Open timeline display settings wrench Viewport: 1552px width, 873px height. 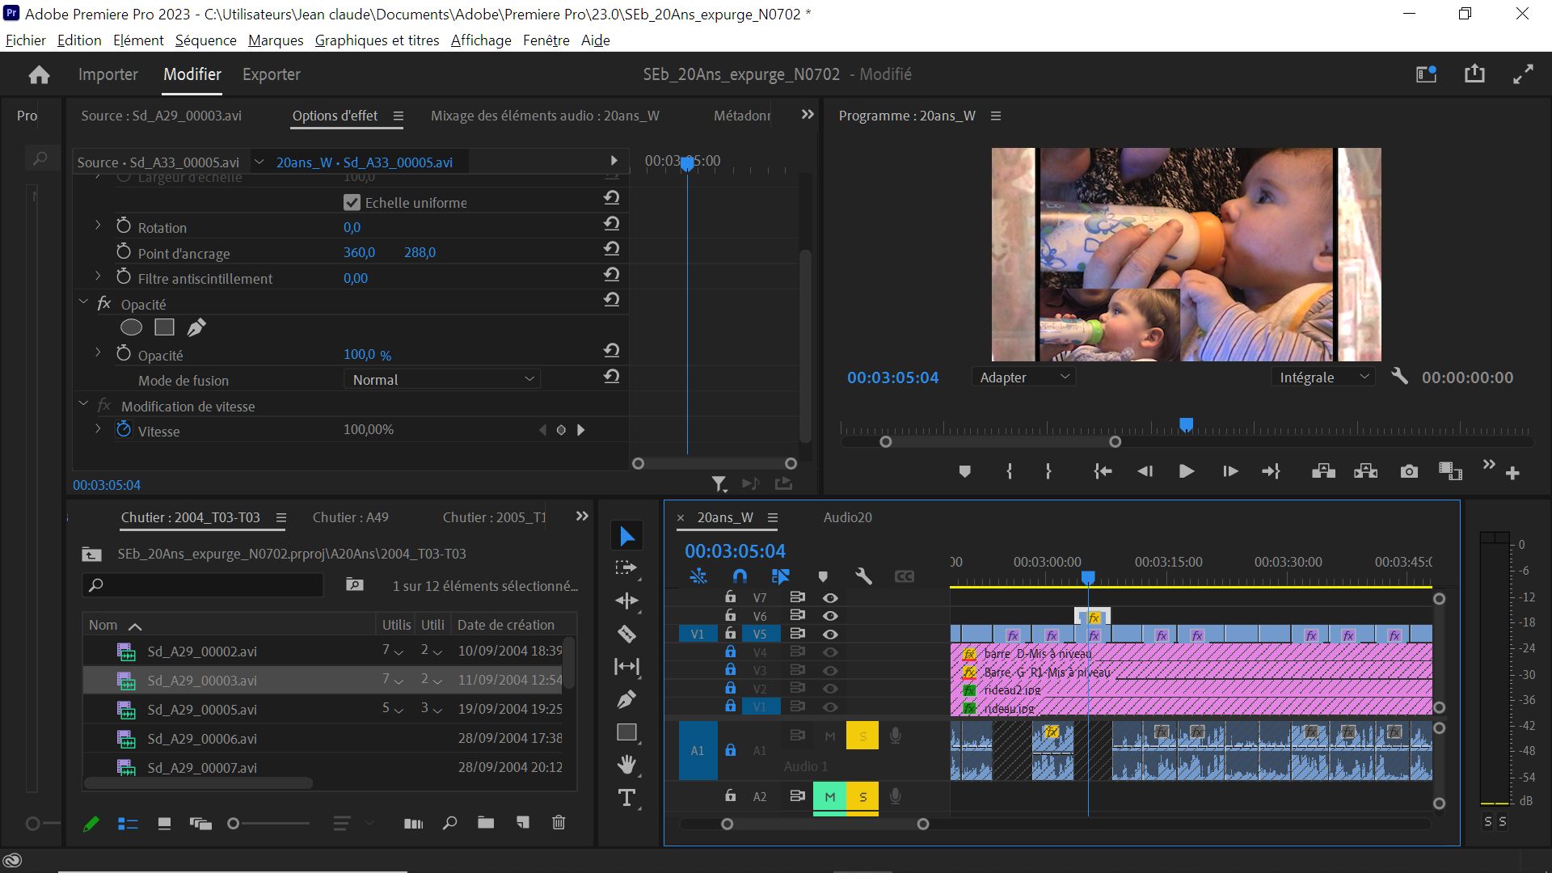(863, 576)
